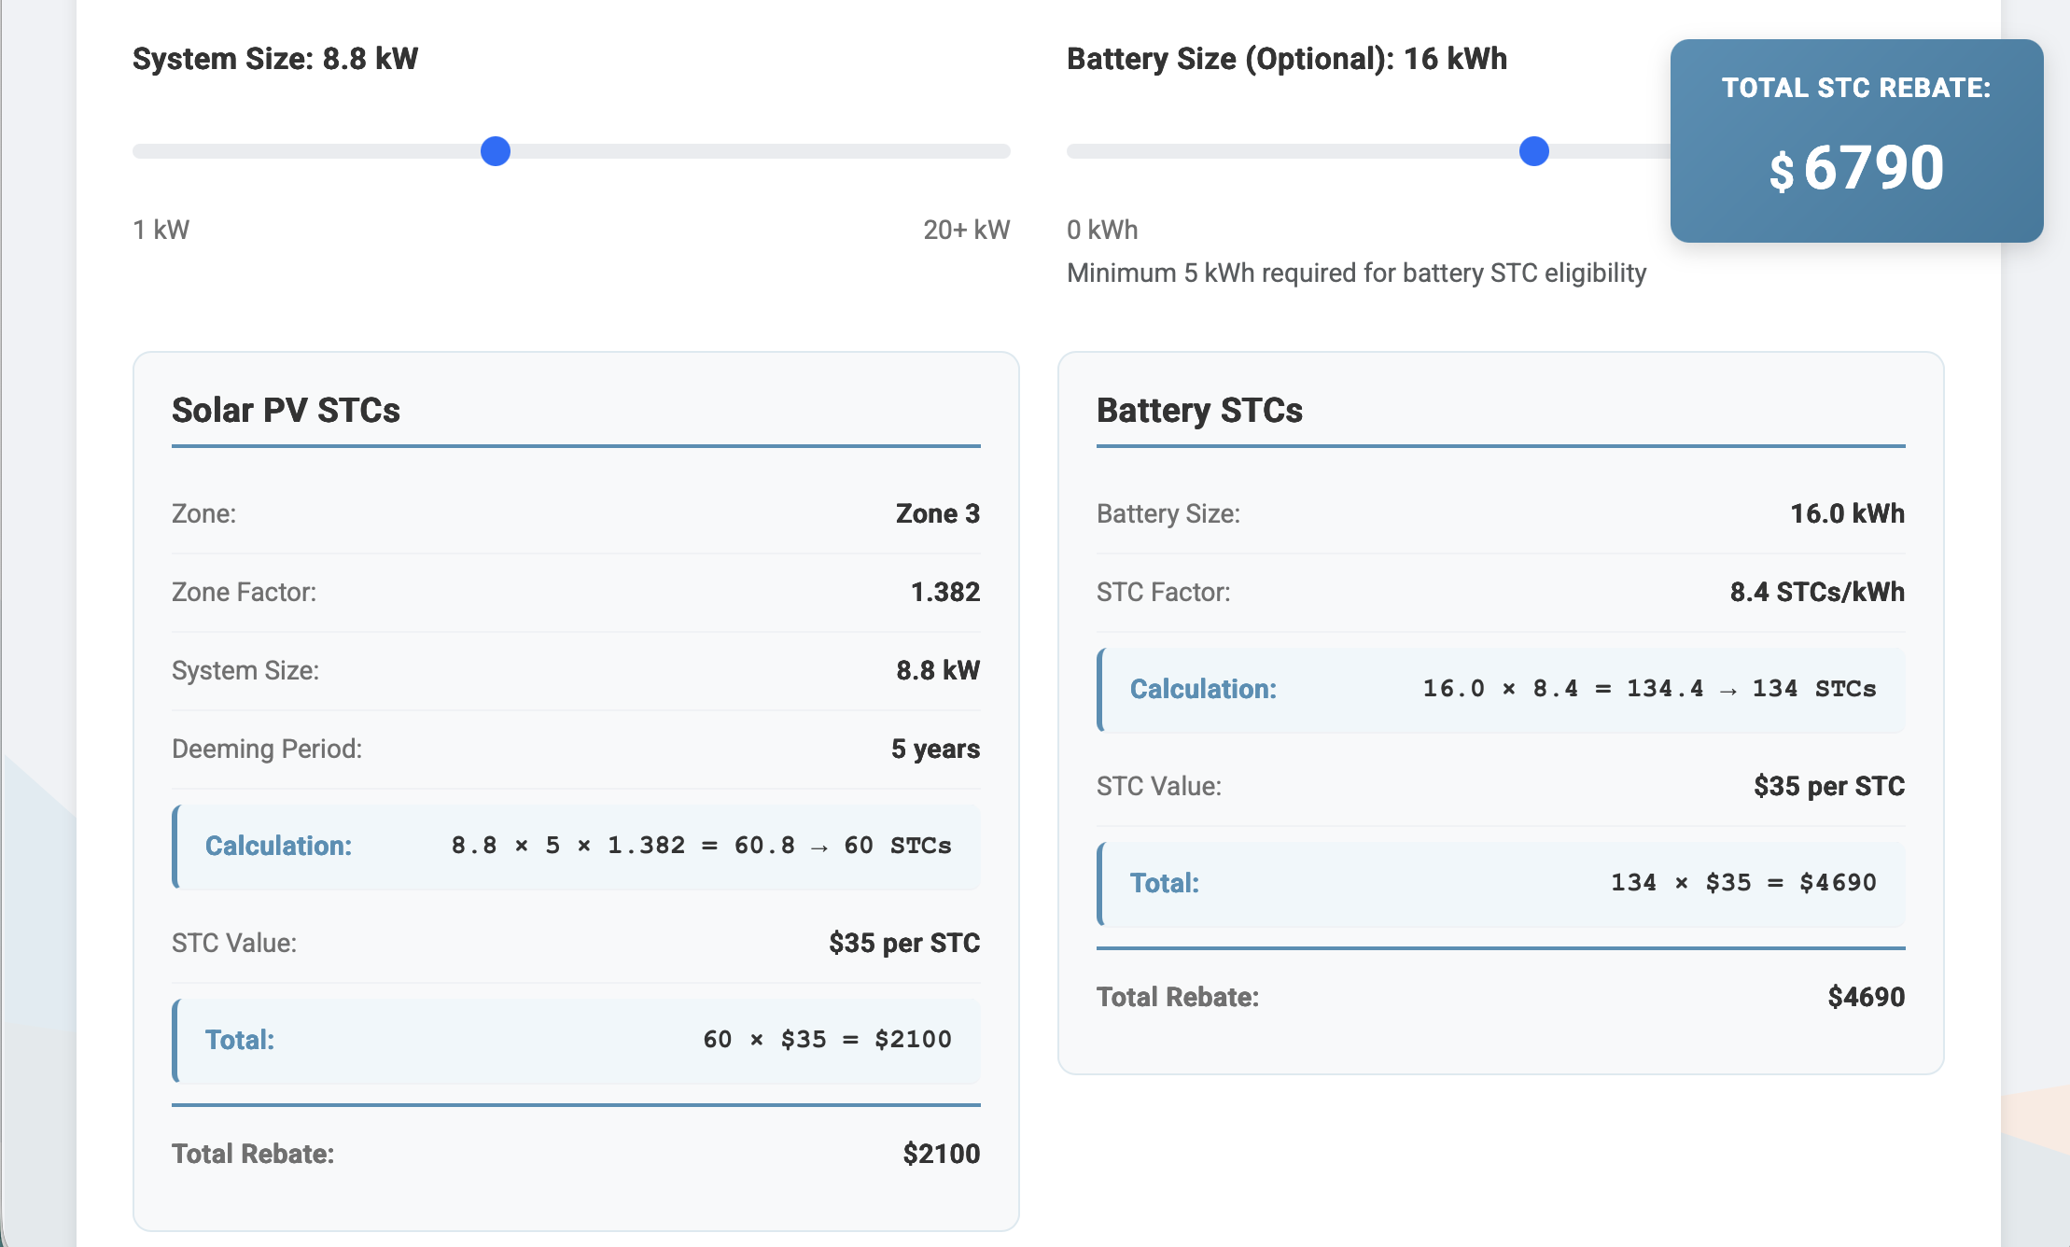The image size is (2070, 1247).
Task: Click the Total STC Rebate $6790 card
Action: coord(1856,141)
